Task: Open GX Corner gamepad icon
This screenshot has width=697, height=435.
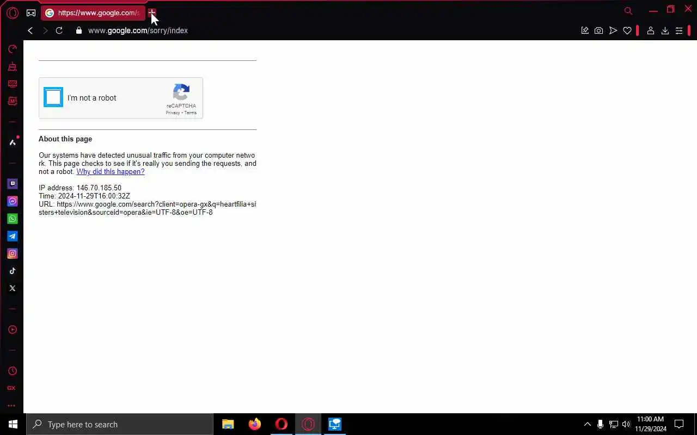Action: pos(31,13)
